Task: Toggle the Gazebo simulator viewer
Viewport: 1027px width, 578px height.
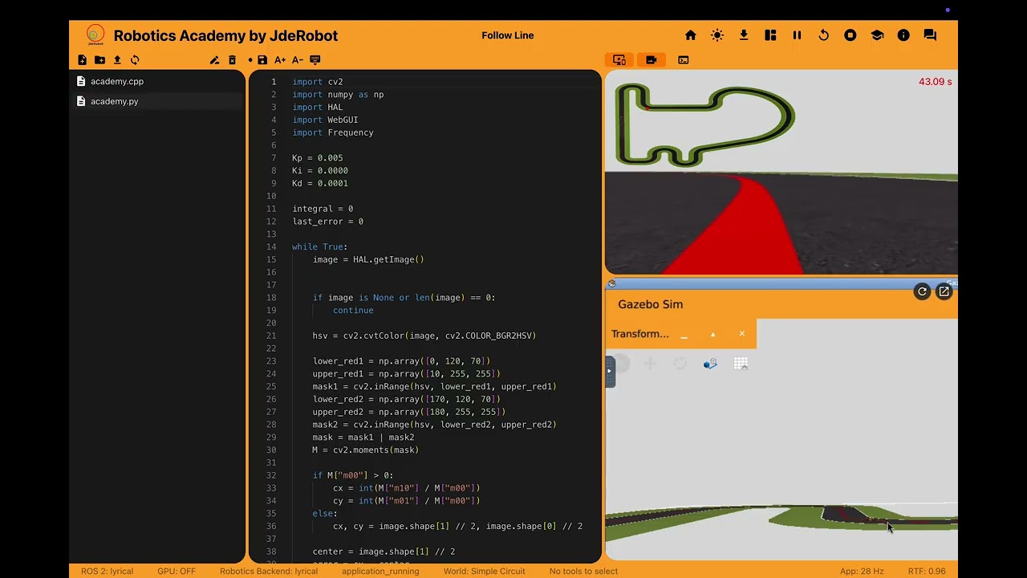Action: pos(619,60)
